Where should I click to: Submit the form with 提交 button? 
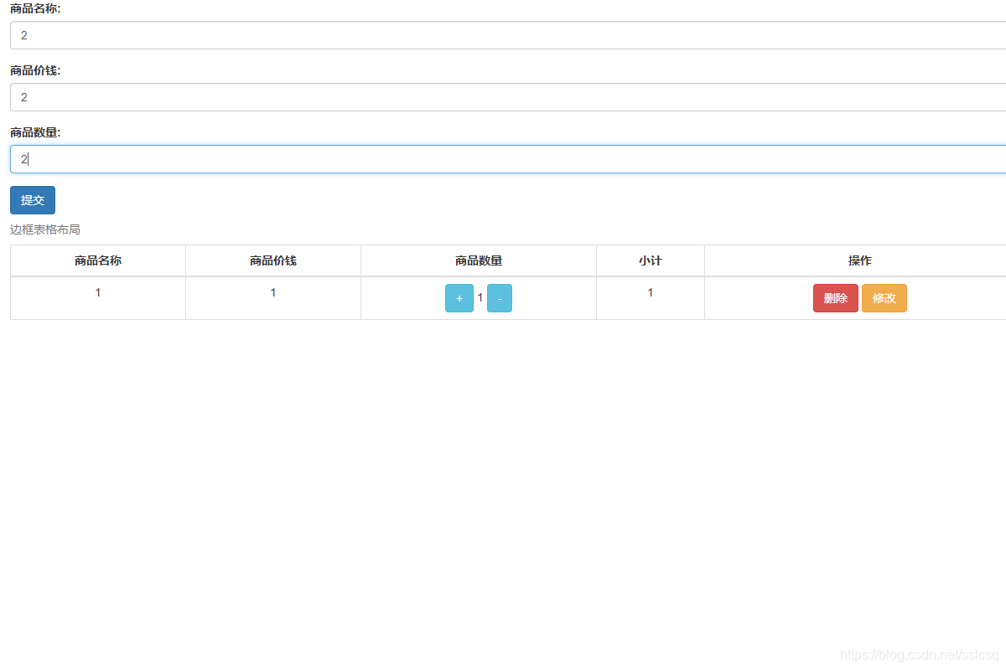[33, 200]
